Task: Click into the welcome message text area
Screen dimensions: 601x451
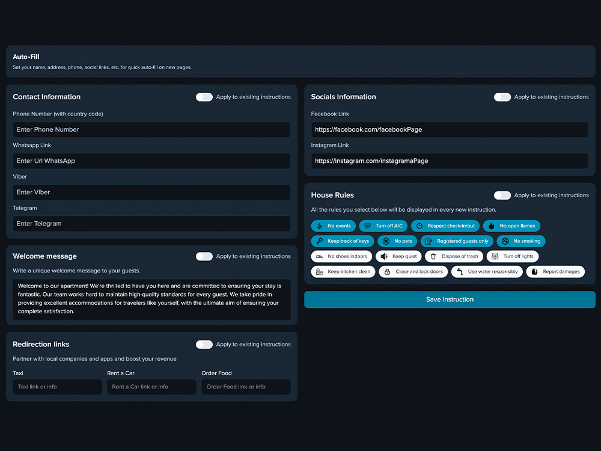Action: [x=151, y=299]
